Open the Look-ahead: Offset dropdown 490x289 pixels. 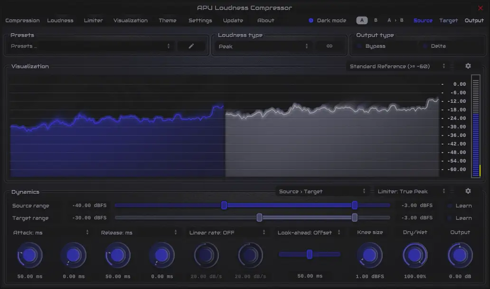[309, 233]
